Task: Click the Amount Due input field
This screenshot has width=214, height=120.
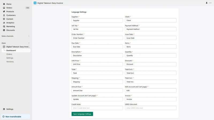Action: pos(97,90)
